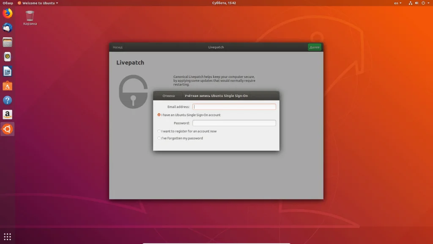
Task: Select I've forgotten my password option
Action: tap(180, 138)
